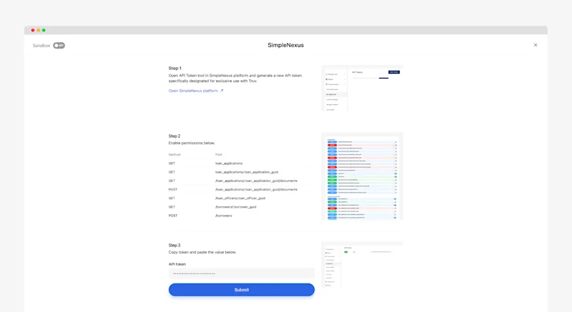Select 'Copy token and paste the value below.'
Image resolution: width=572 pixels, height=312 pixels.
point(202,252)
